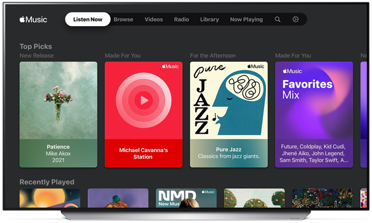Open the Library tab
372x223 pixels.
(x=209, y=20)
